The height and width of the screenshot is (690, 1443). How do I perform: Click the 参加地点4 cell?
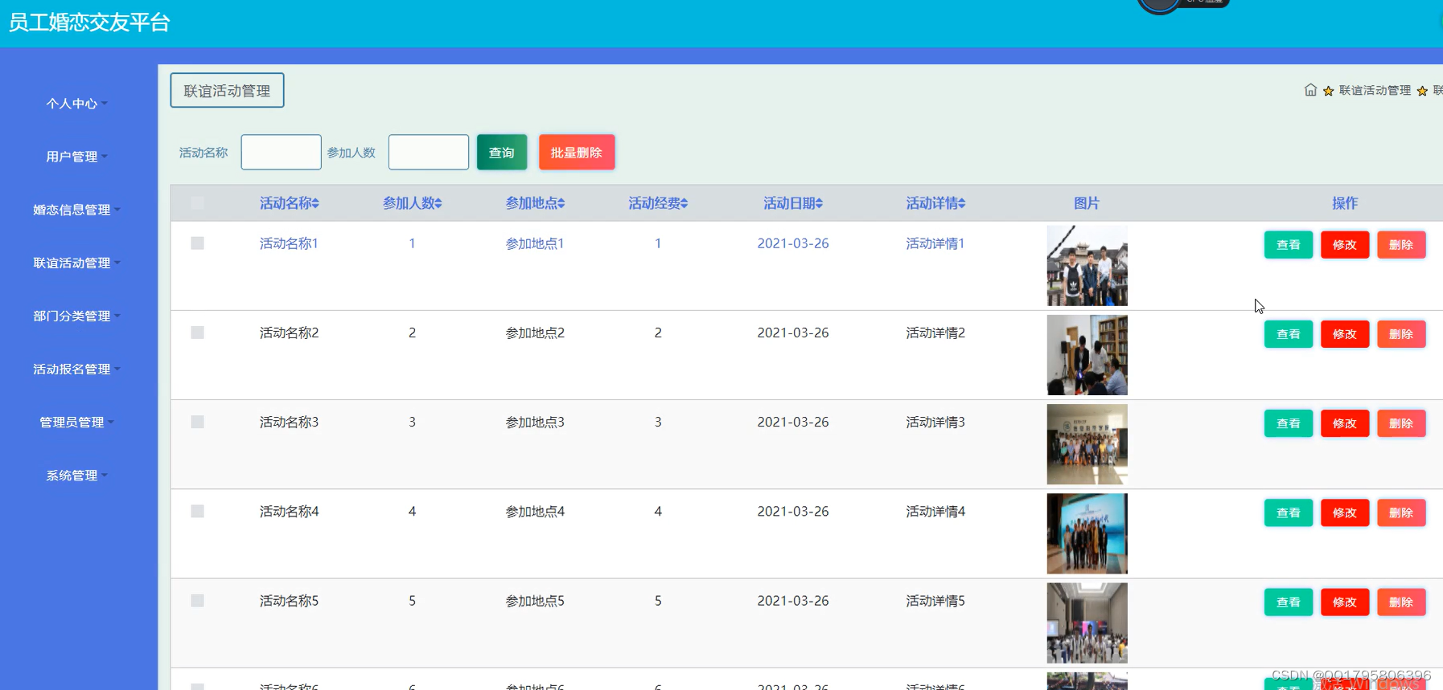point(535,511)
